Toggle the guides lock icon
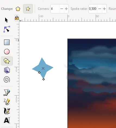This screenshot has height=128, width=116. [x=17, y=18]
